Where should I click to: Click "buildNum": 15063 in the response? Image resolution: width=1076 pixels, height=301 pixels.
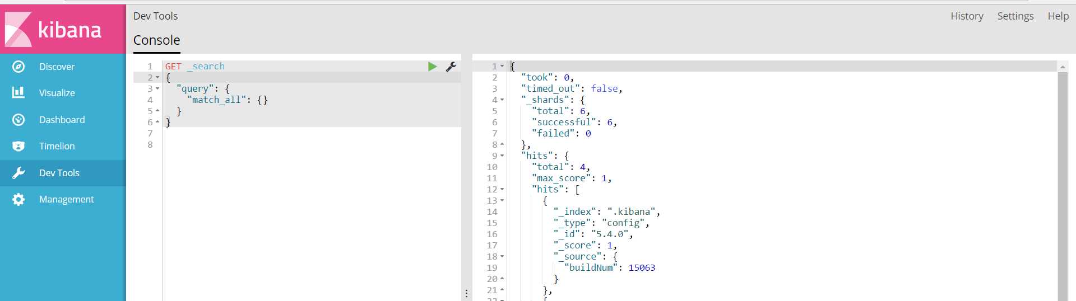tap(610, 267)
